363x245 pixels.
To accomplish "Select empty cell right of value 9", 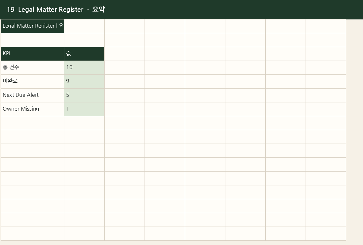I will pos(124,82).
